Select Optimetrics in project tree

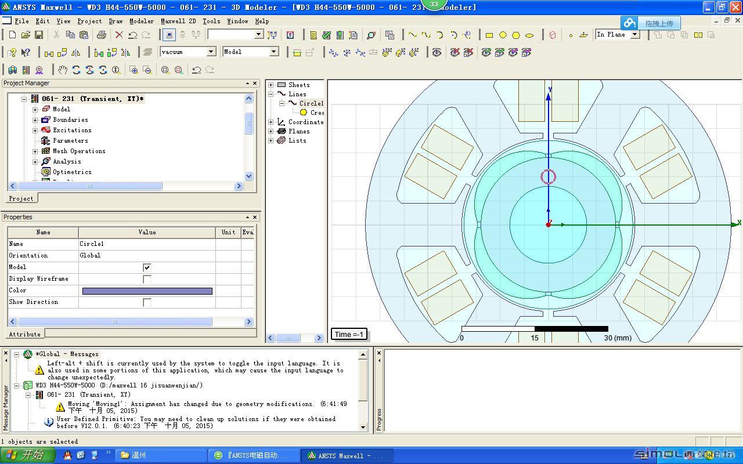(72, 172)
